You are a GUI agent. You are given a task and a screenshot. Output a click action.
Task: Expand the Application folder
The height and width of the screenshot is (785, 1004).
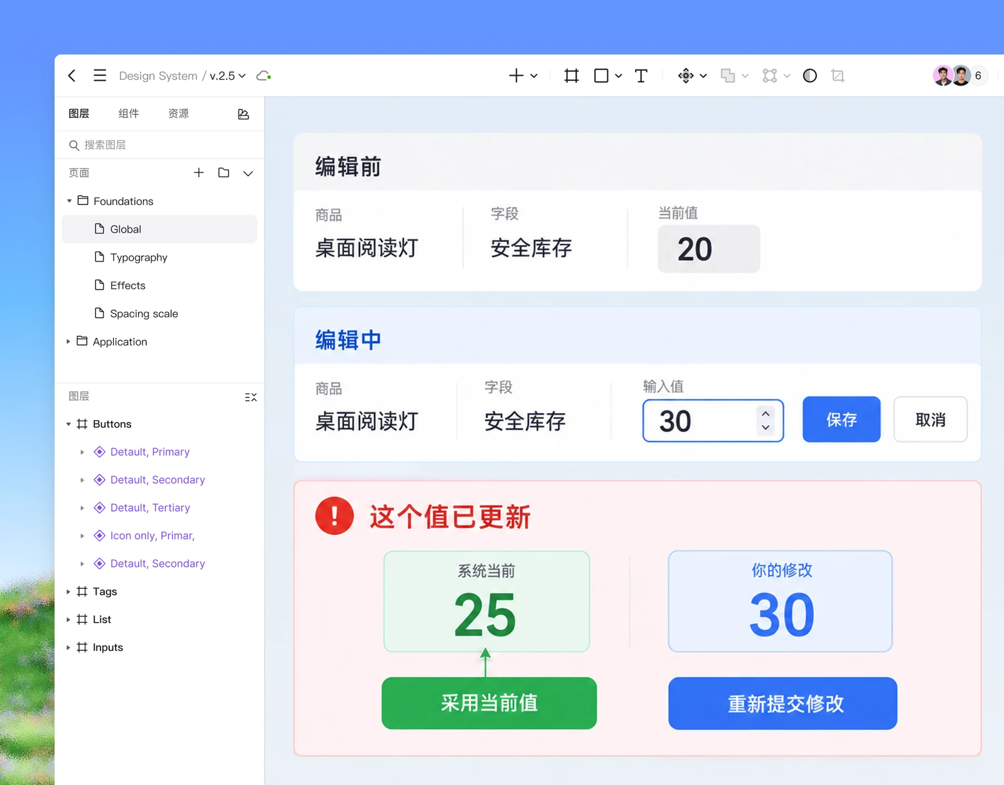coord(68,342)
